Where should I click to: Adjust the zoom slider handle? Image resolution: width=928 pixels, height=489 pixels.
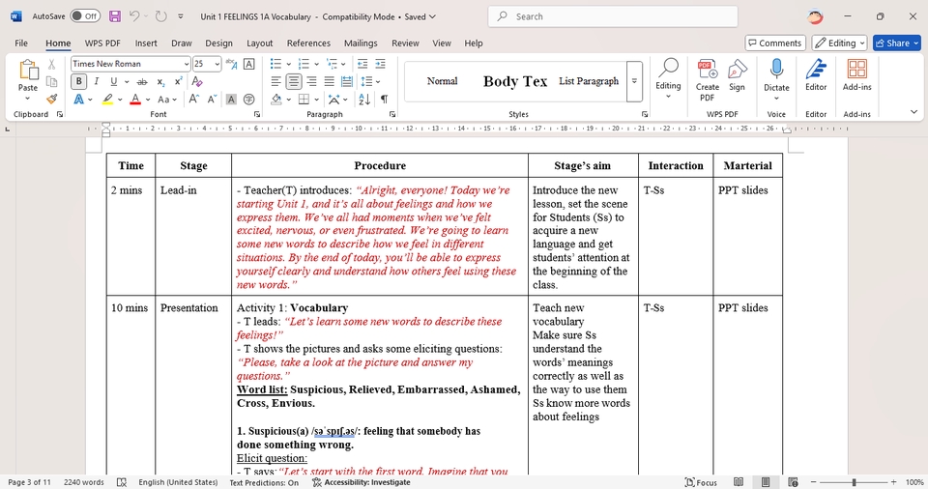click(854, 482)
